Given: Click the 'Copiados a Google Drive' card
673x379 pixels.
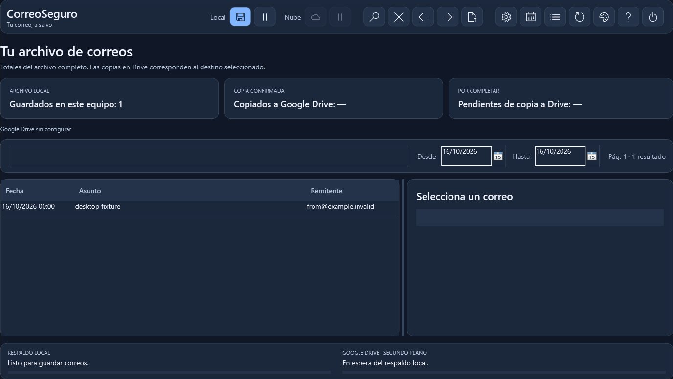Looking at the screenshot, I should (x=334, y=98).
